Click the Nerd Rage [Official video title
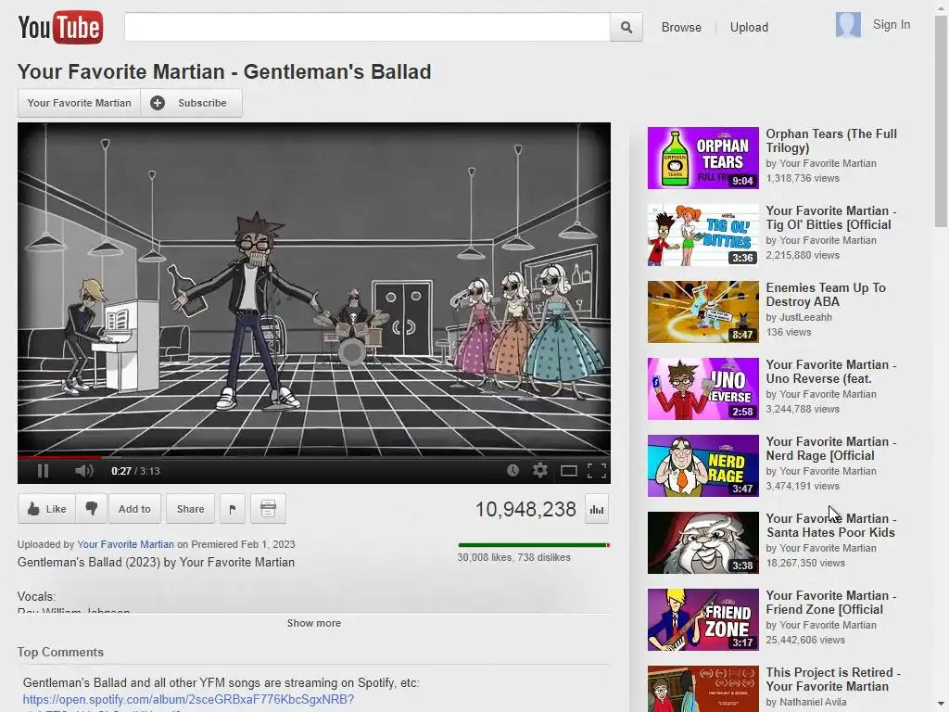Viewport: 949px width, 712px height. (x=830, y=448)
